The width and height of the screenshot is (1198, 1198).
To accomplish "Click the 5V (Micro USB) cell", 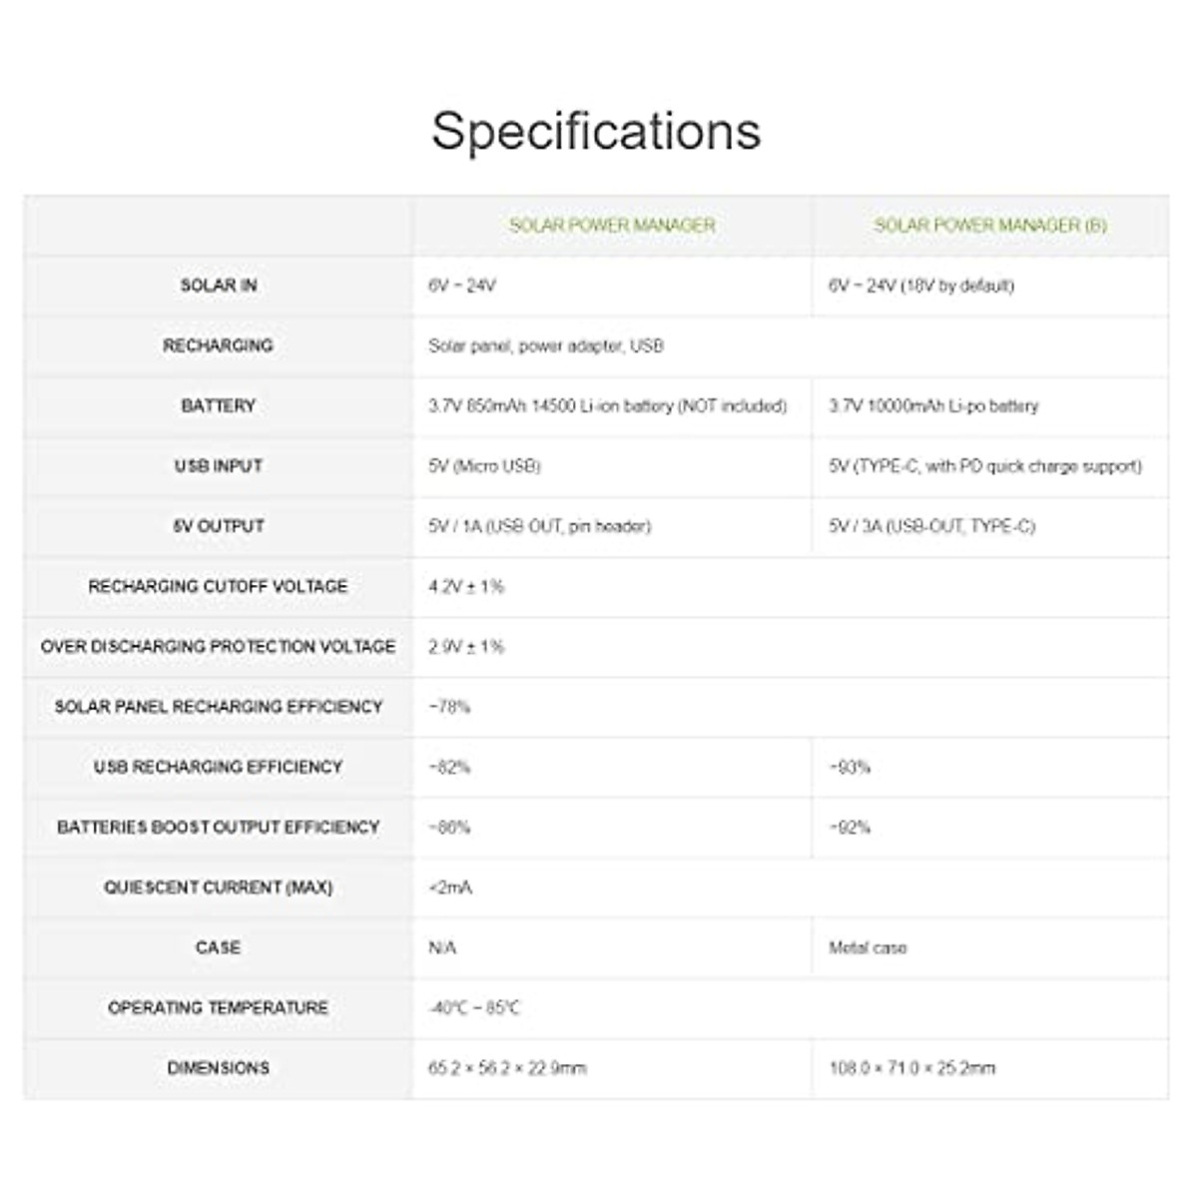I will click(x=484, y=466).
